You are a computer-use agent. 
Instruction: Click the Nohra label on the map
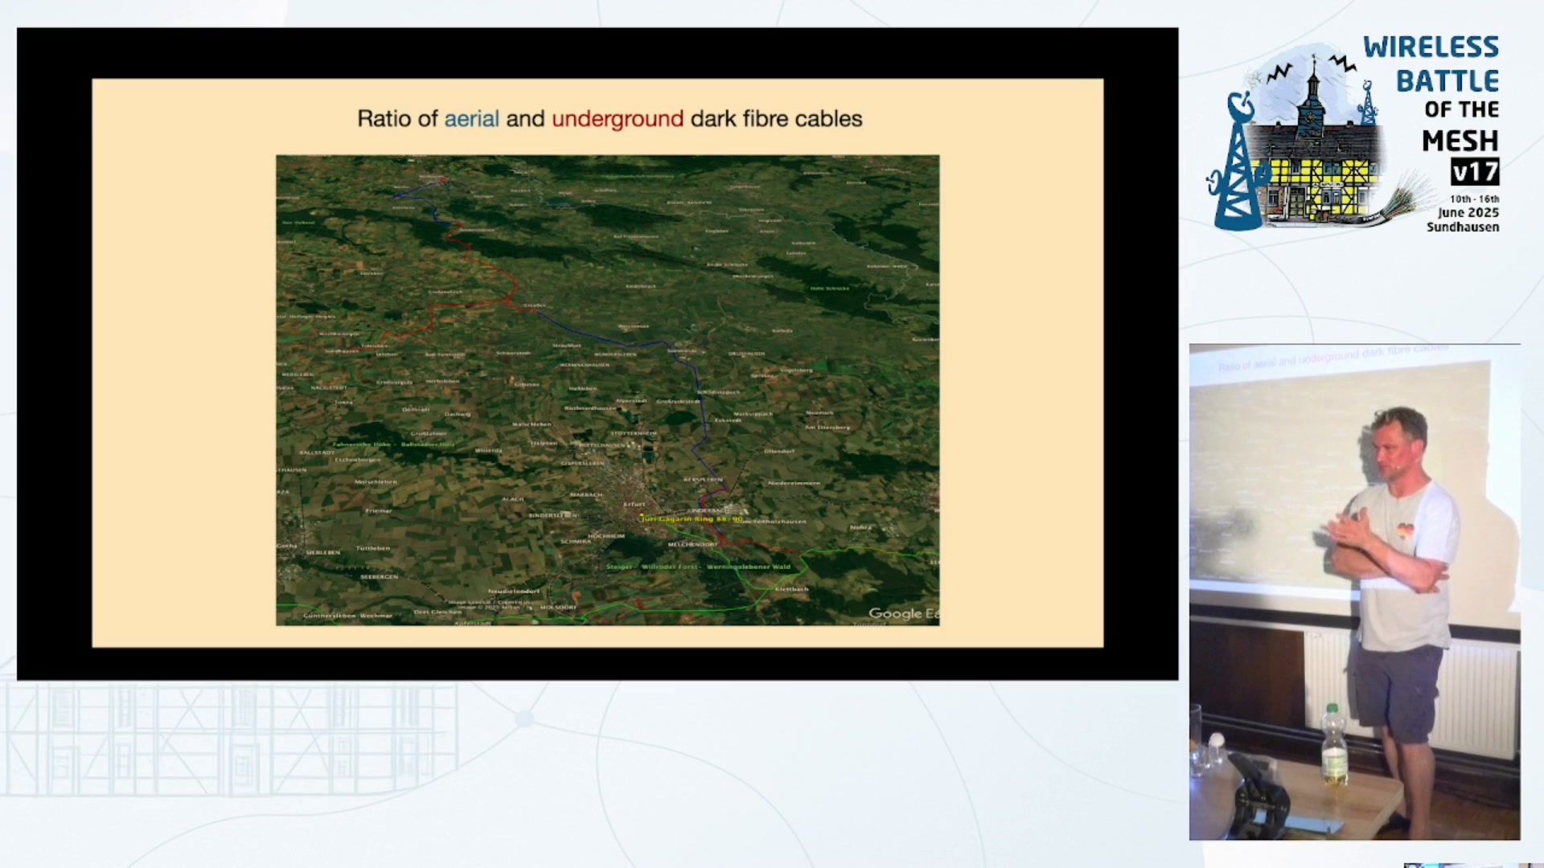tap(860, 527)
